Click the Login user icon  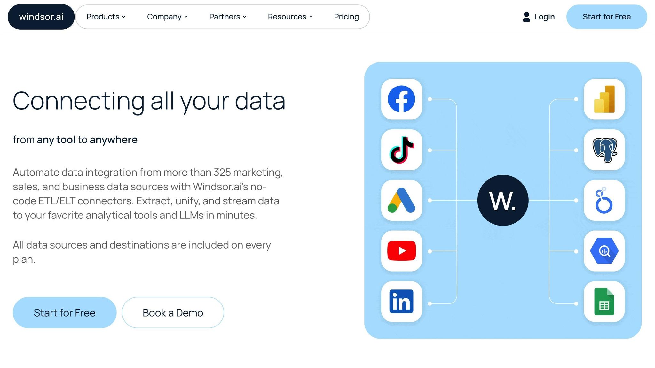pos(525,17)
